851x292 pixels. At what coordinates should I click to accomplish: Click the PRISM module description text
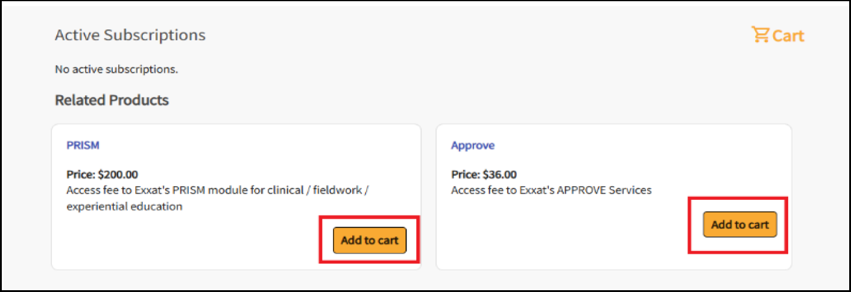(x=226, y=198)
